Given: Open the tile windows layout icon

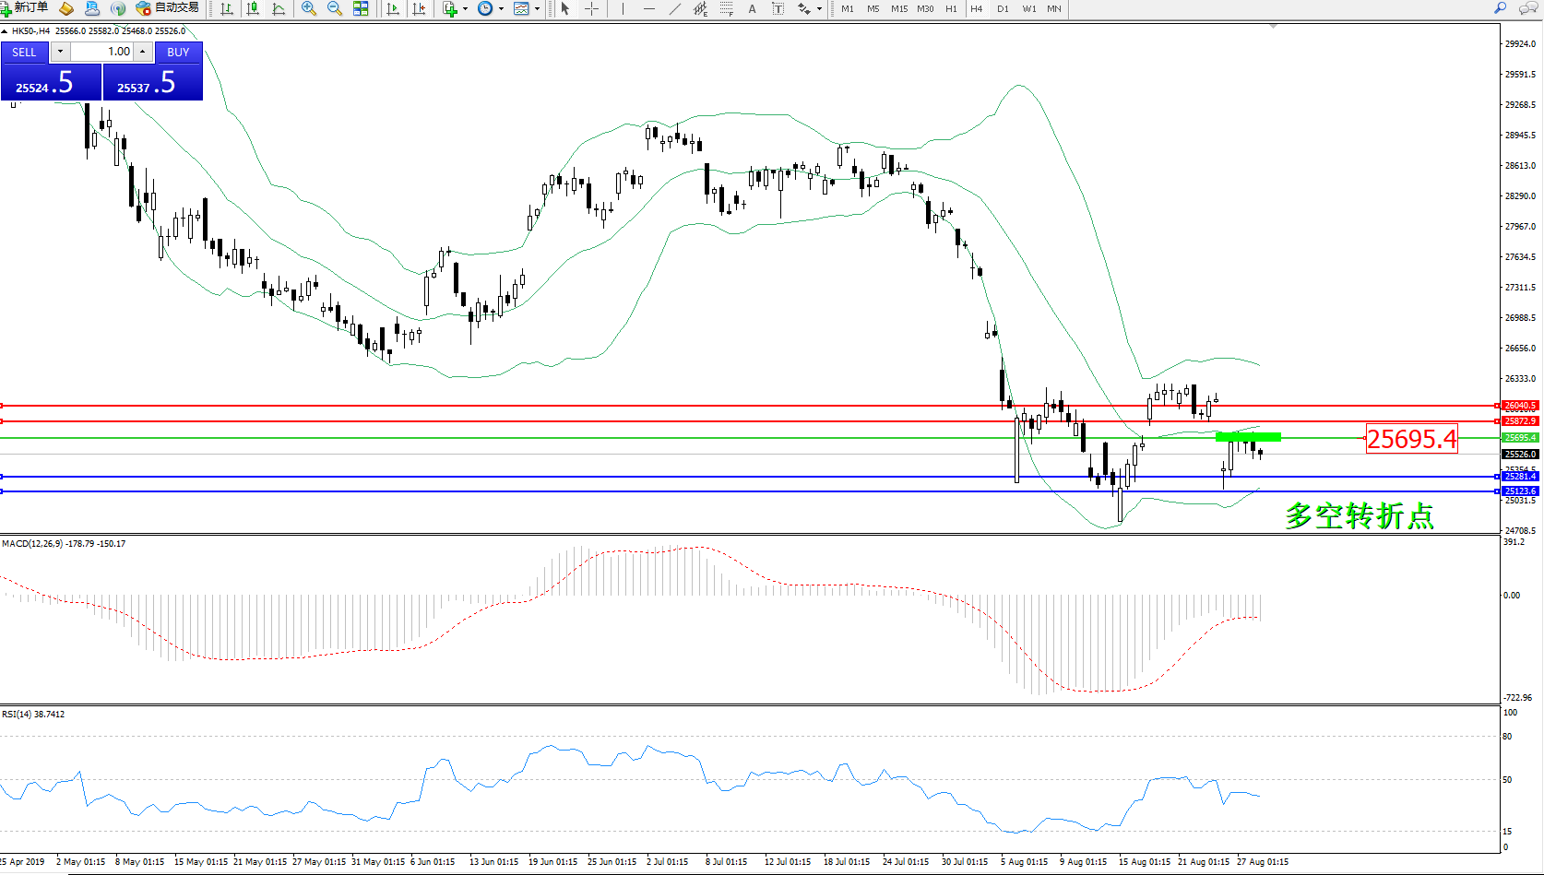Looking at the screenshot, I should [x=362, y=8].
